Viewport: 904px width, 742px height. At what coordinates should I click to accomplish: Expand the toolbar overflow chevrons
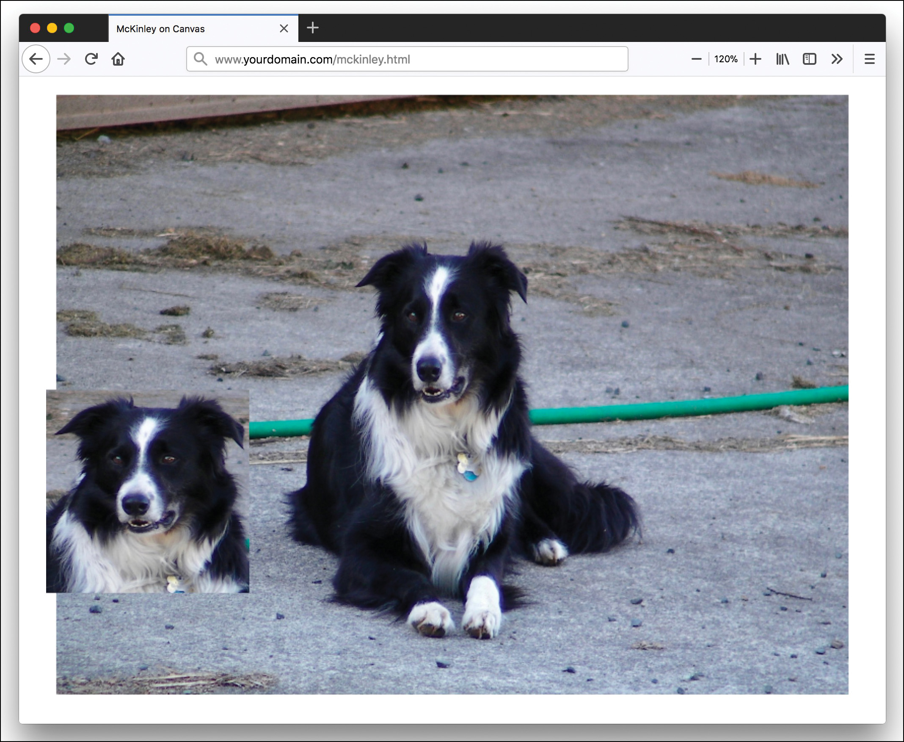pos(837,59)
